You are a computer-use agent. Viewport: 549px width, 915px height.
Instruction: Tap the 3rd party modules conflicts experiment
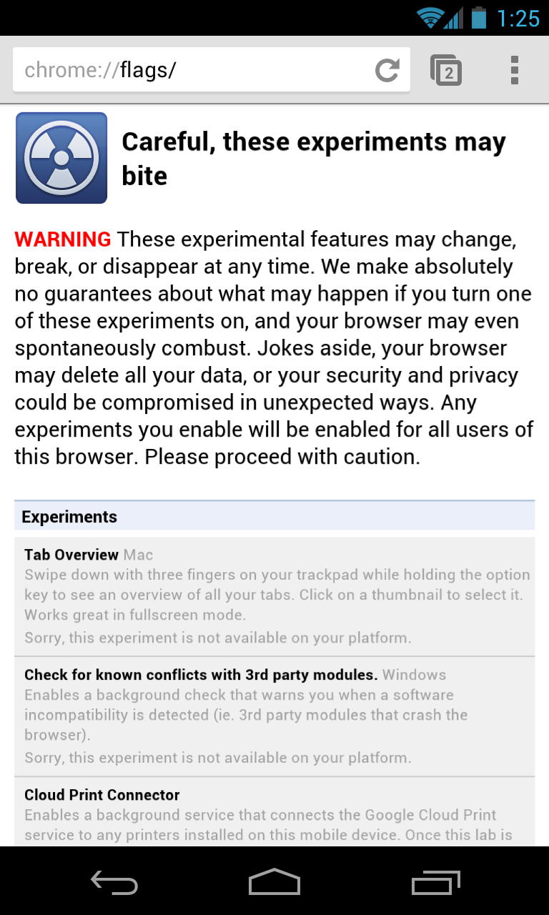tap(201, 675)
